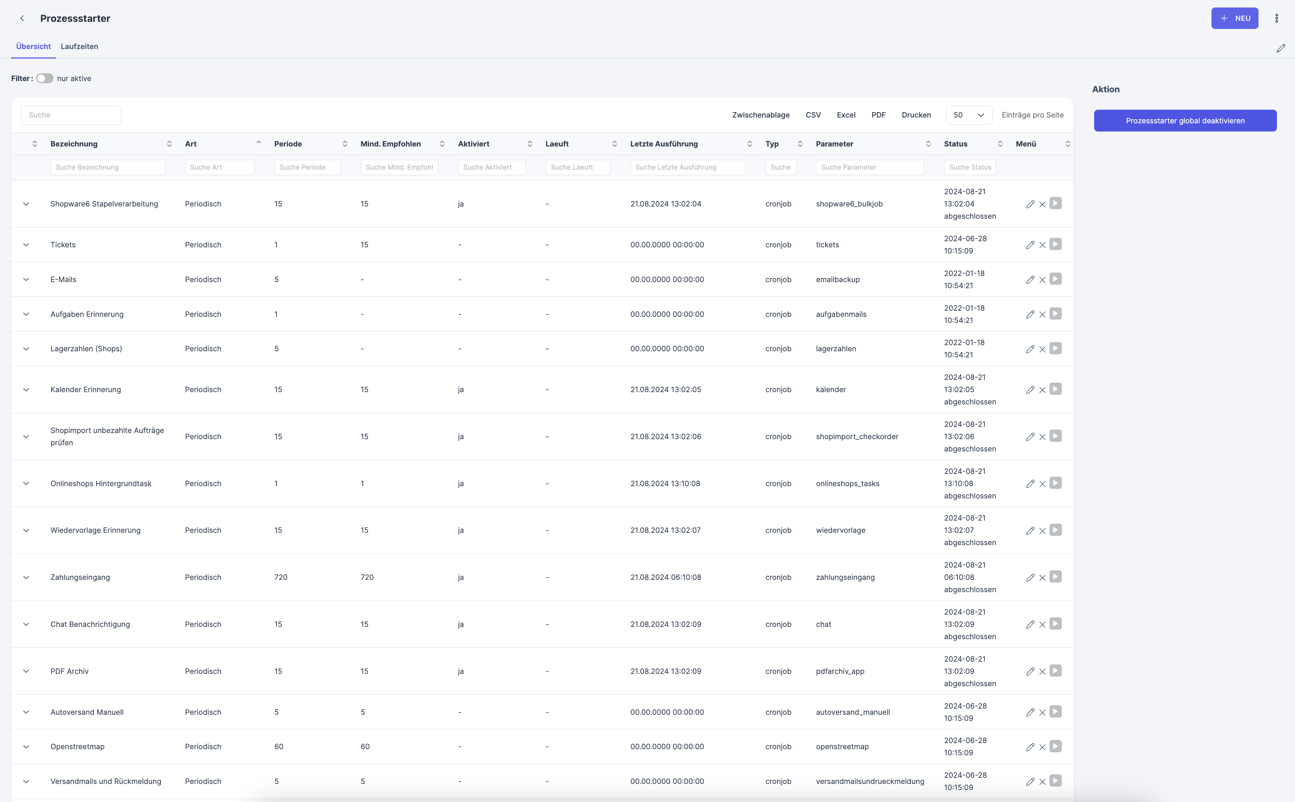The height and width of the screenshot is (802, 1295).
Task: Edit the Tickets process row
Action: tap(1030, 245)
